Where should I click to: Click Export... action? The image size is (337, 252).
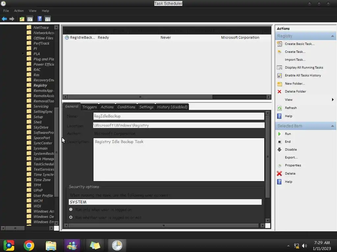pos(291,157)
